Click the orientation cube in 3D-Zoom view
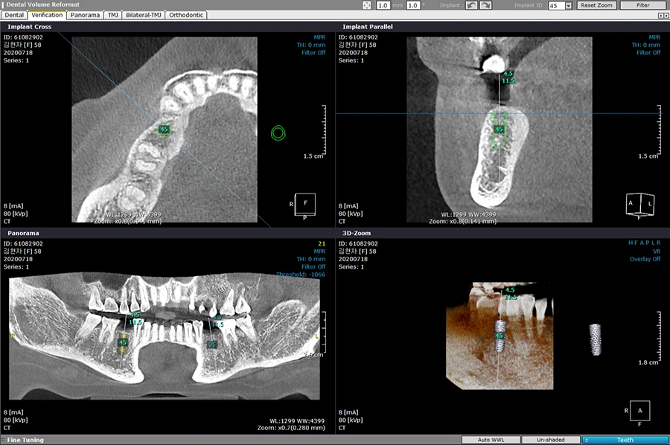The height and width of the screenshot is (445, 670). tap(639, 411)
